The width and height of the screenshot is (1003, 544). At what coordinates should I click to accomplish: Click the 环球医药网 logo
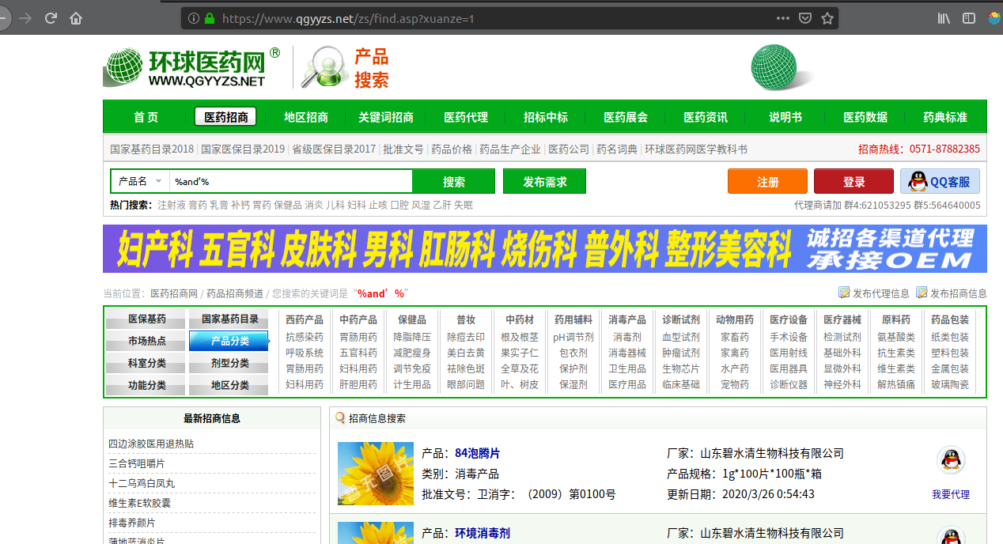coord(192,67)
